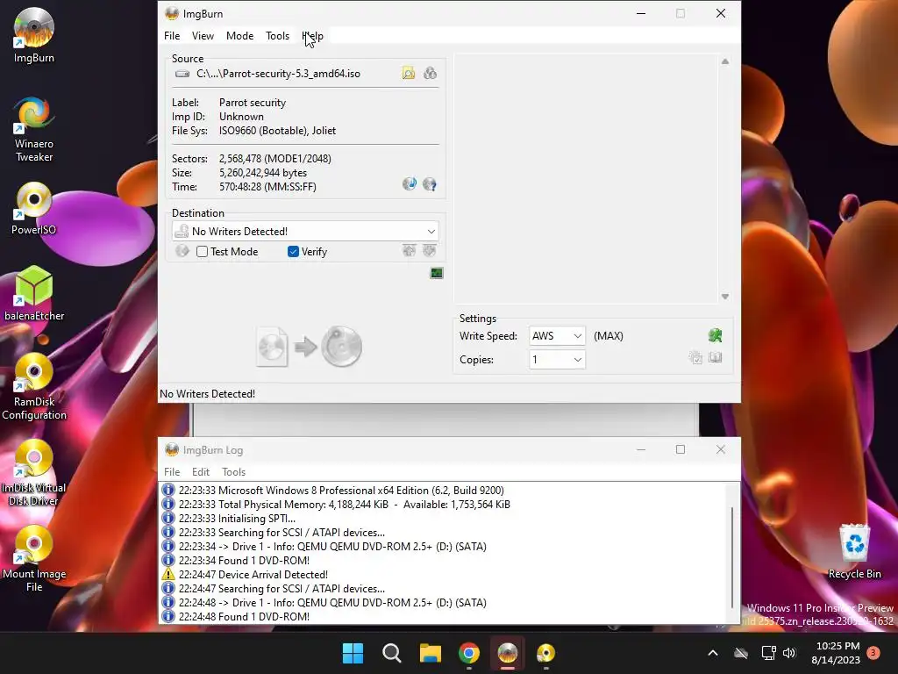Viewport: 898px width, 674px height.
Task: Open File menu in ImgBurn Log window
Action: [x=172, y=471]
